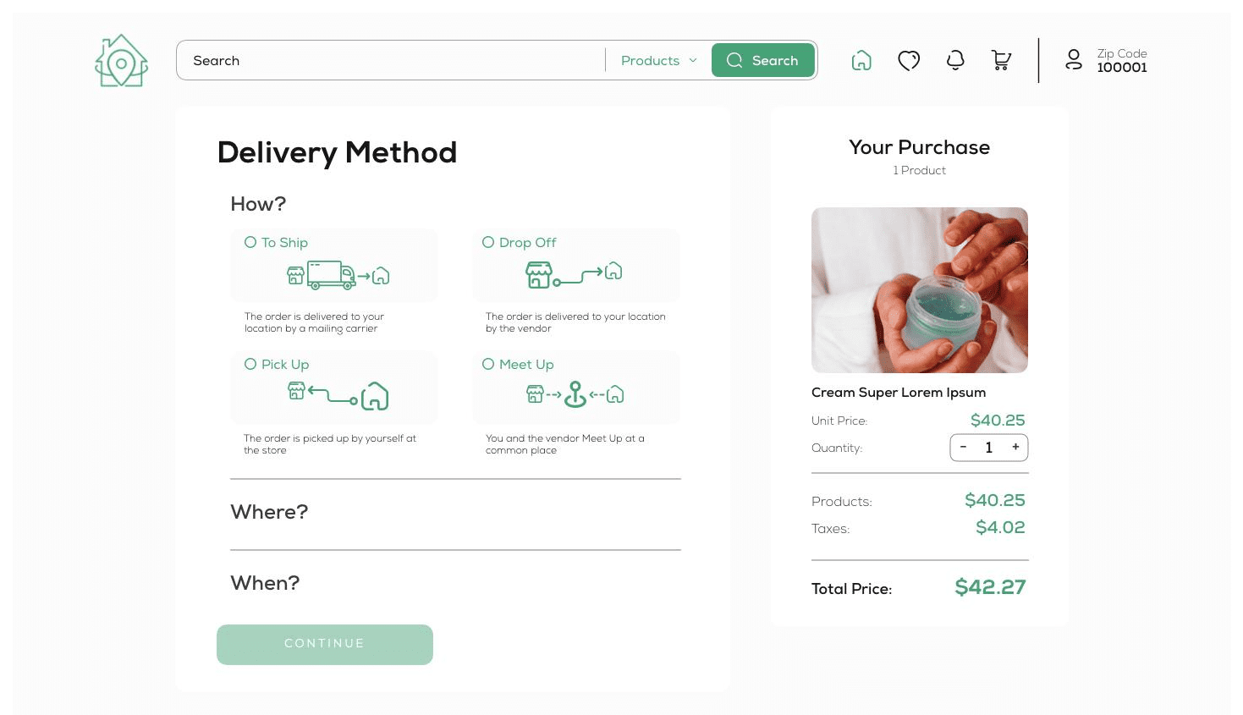Image resolution: width=1243 pixels, height=715 pixels.
Task: Click the user profile icon
Action: tap(1074, 59)
